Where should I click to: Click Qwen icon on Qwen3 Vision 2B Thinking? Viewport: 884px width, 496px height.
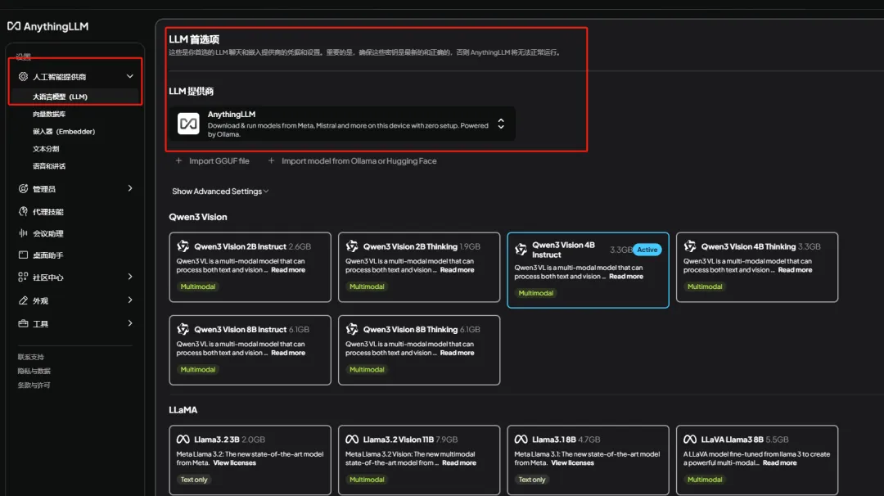352,246
